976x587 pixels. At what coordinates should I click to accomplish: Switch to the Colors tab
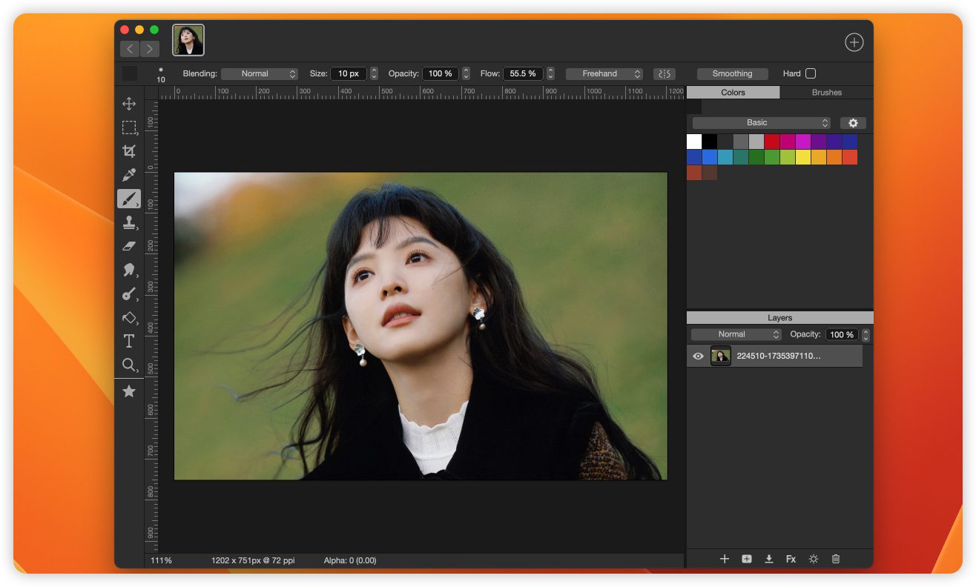tap(733, 93)
